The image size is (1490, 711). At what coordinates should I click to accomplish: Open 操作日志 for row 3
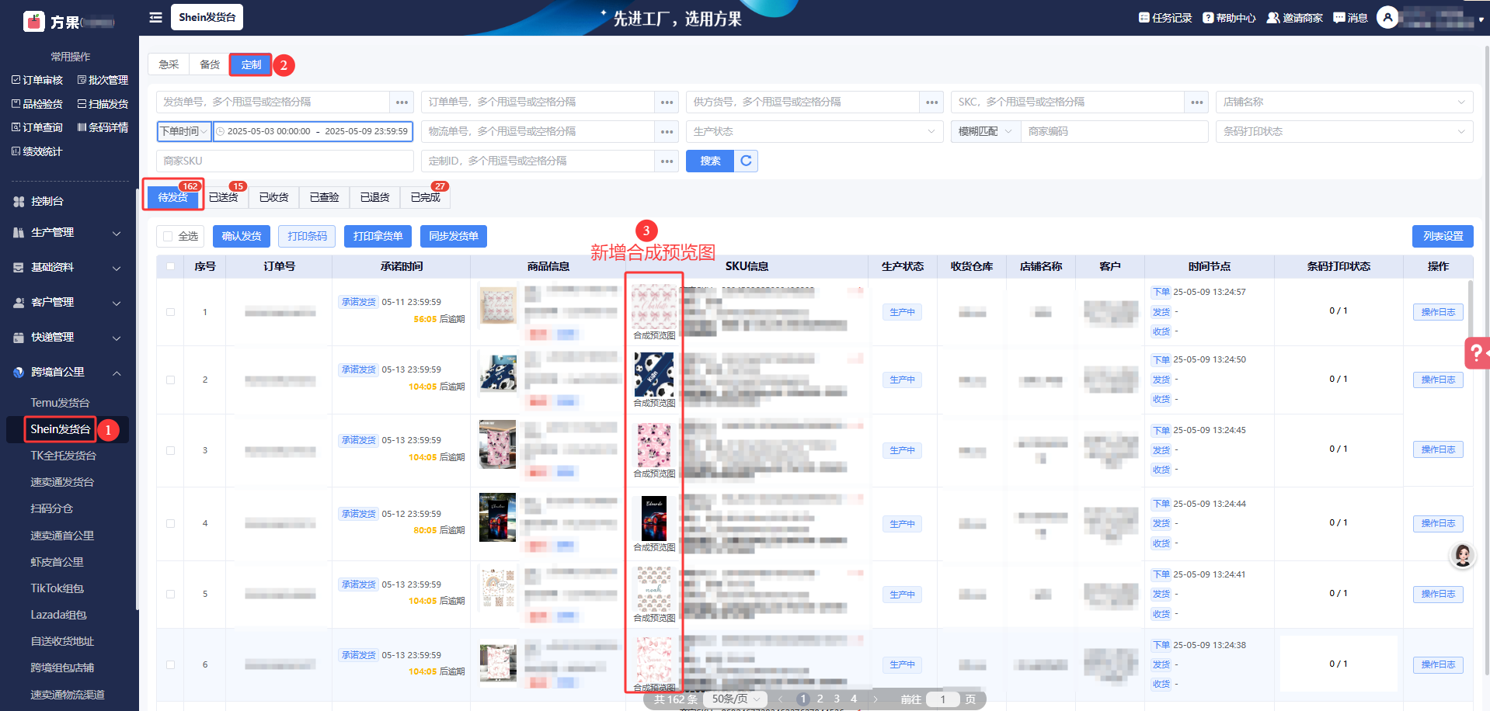point(1438,449)
